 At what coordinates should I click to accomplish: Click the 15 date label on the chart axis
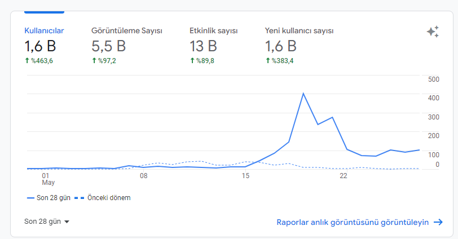pyautogui.click(x=245, y=176)
